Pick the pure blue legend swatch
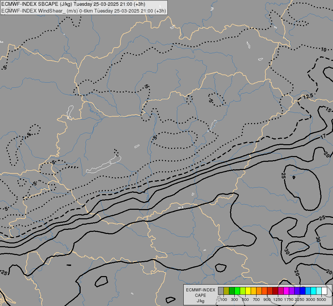Viewport: 333px width, 306px height. (x=303, y=291)
